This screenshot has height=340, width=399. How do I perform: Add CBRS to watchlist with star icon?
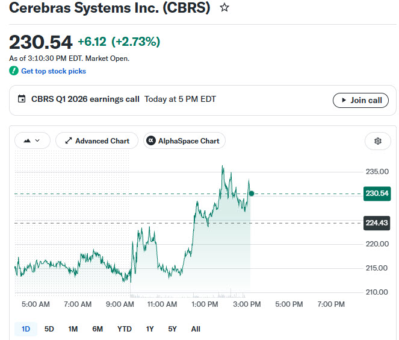(224, 7)
